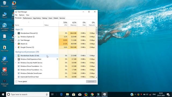Expand Windows Shell Experience Host row

pos(16,59)
